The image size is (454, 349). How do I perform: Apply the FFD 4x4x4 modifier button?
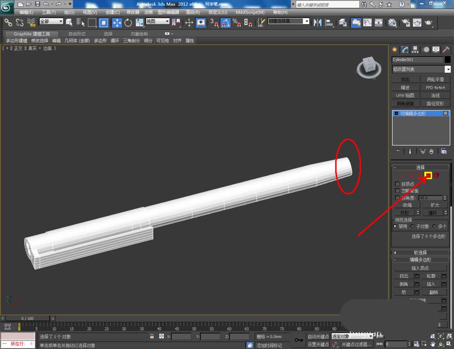435,88
